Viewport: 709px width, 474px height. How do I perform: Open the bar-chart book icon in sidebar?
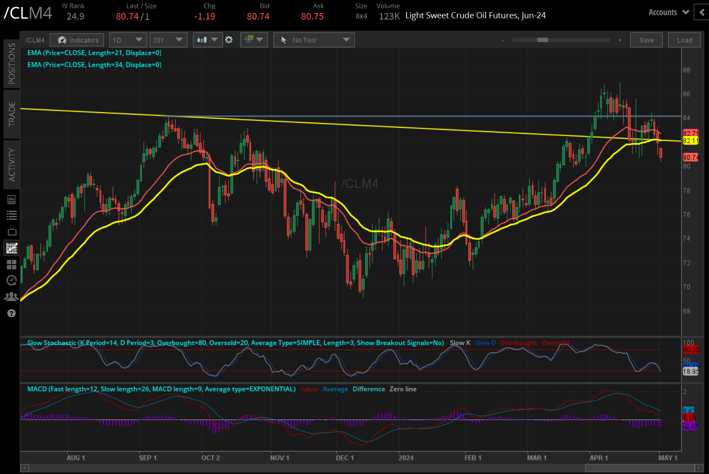pos(12,199)
